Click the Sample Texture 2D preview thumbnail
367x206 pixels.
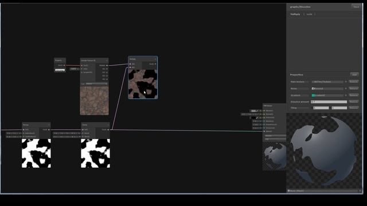[94, 101]
